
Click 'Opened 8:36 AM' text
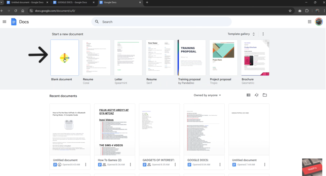pos(116,165)
